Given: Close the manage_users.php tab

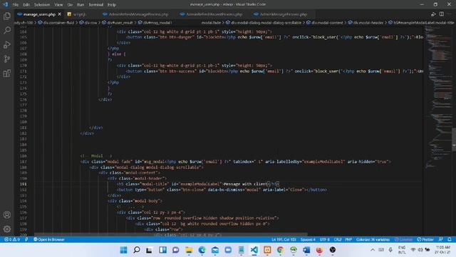Looking at the screenshot, I should pos(60,14).
